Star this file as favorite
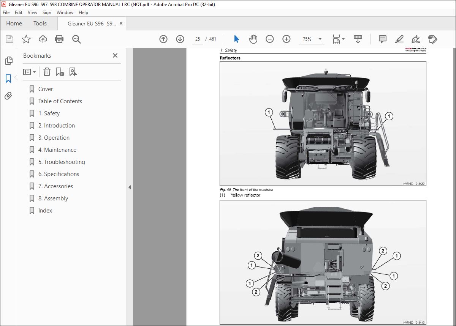 click(x=26, y=39)
